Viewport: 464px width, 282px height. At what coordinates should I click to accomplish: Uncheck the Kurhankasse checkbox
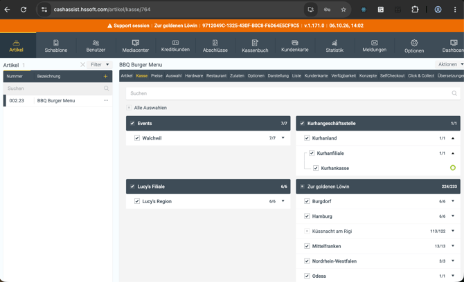tap(316, 168)
